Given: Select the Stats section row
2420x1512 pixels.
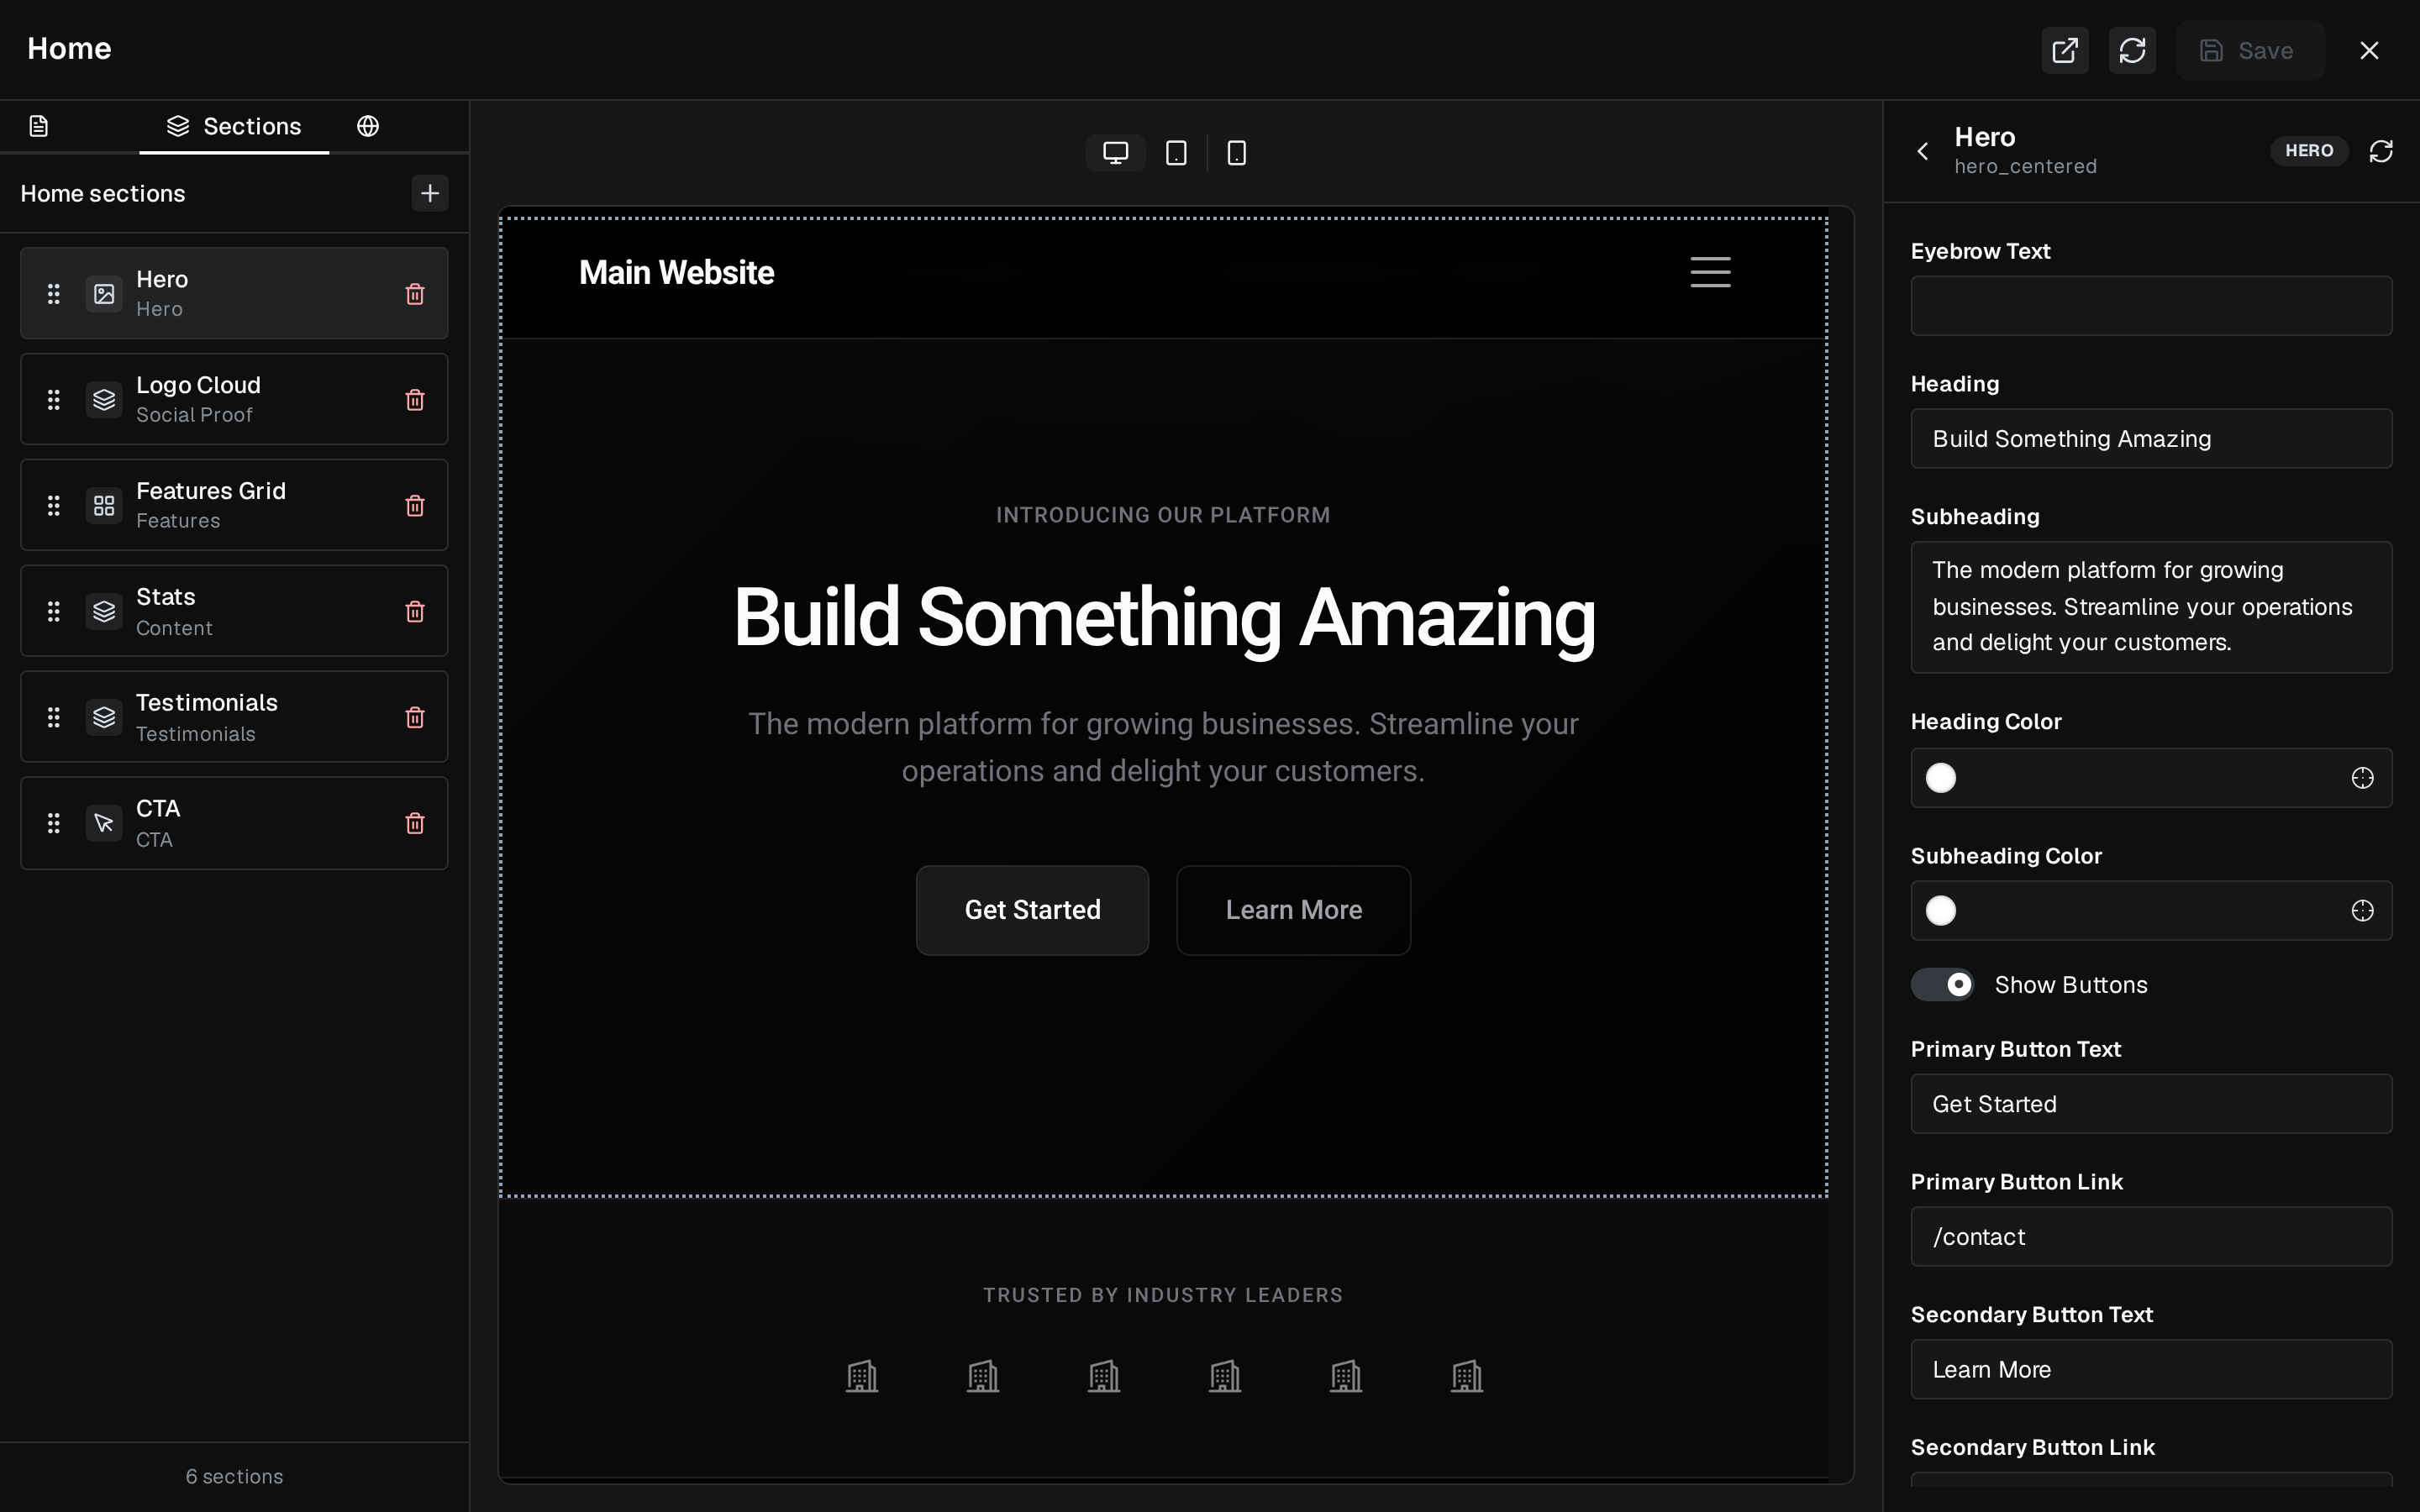Looking at the screenshot, I should pyautogui.click(x=234, y=611).
